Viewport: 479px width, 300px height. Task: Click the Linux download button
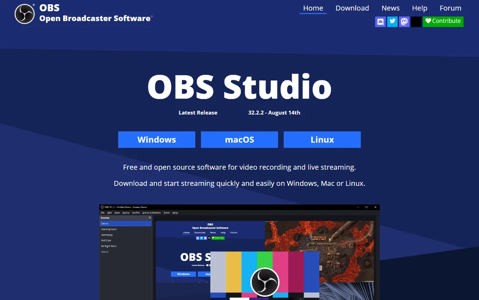[x=322, y=140]
